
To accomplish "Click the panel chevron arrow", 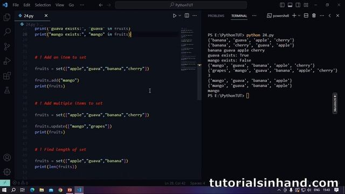I will 329,16.
